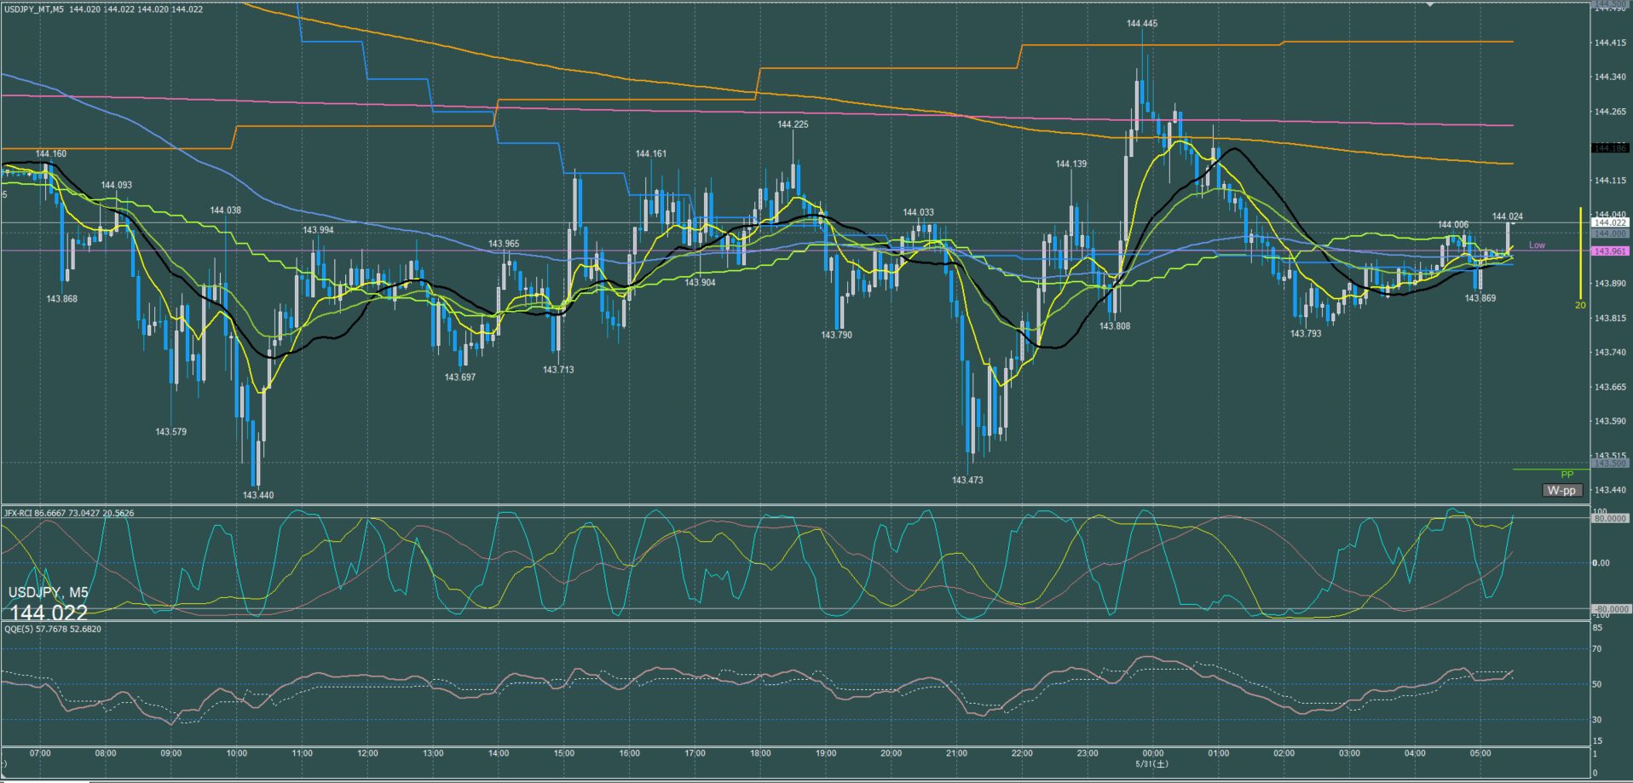Click the 144.038 price label

[226, 210]
